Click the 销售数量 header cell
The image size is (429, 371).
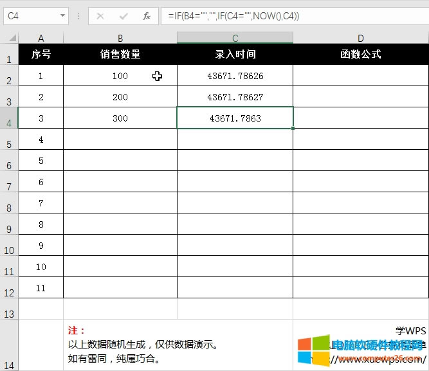coord(120,55)
